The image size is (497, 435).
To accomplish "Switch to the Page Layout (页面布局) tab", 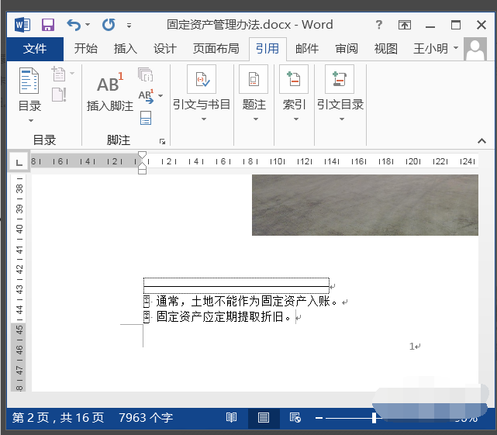I will click(x=216, y=49).
